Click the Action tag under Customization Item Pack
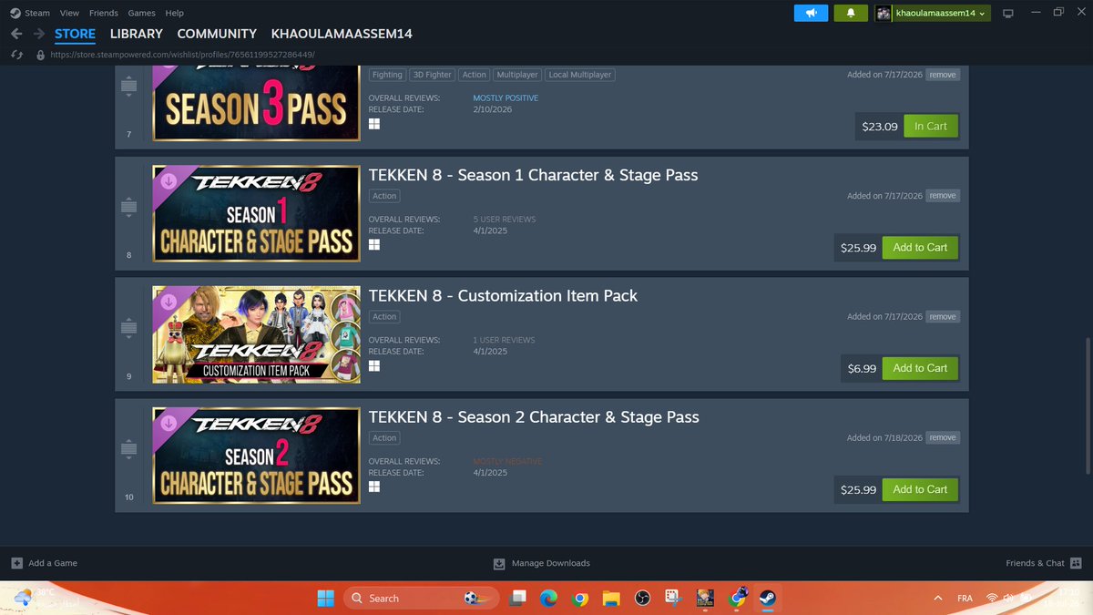Viewport: 1093px width, 615px height. click(384, 317)
